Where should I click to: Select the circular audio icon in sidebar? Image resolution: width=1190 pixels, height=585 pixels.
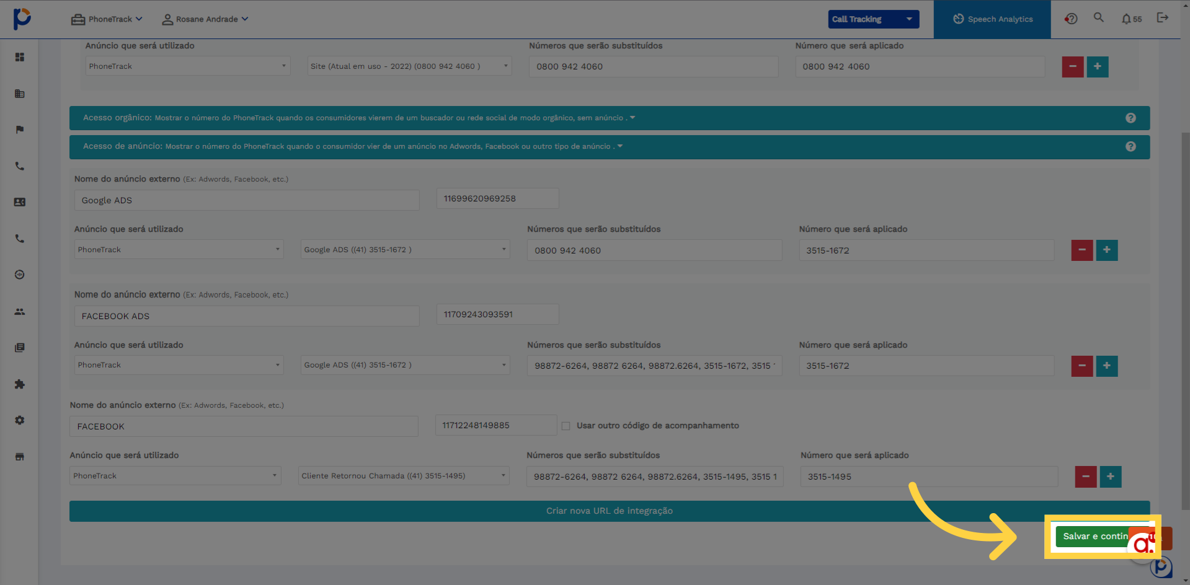[x=20, y=275]
